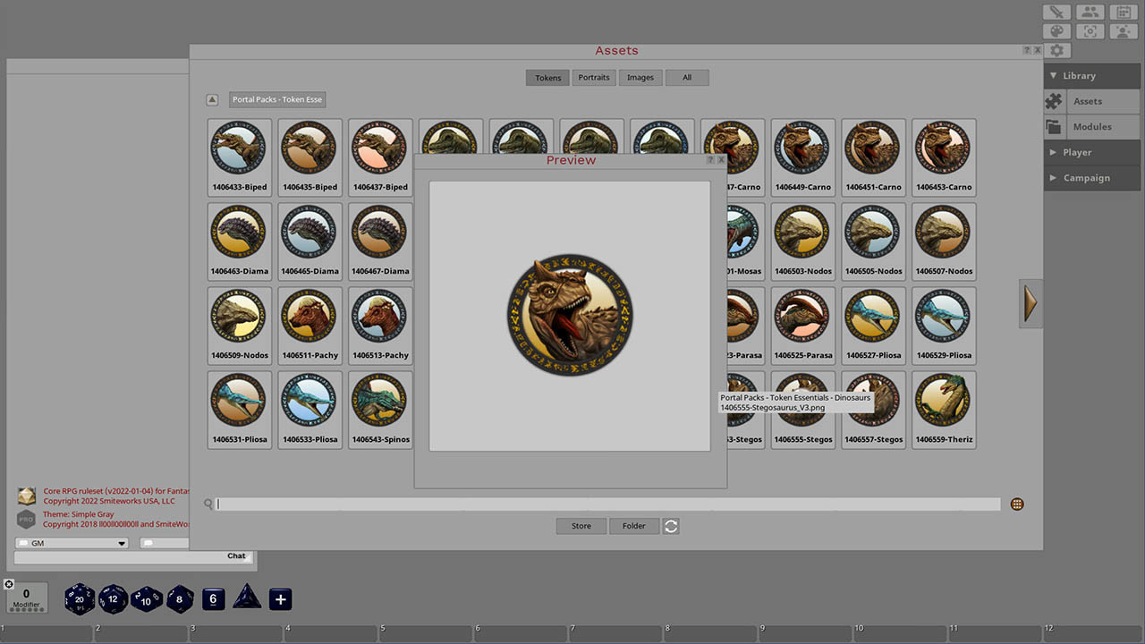Open the Lighting palette icon

tap(1056, 30)
